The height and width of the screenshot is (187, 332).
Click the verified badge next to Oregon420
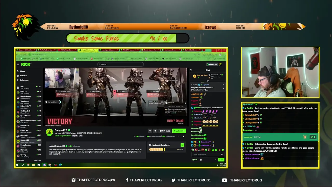[x=69, y=130]
